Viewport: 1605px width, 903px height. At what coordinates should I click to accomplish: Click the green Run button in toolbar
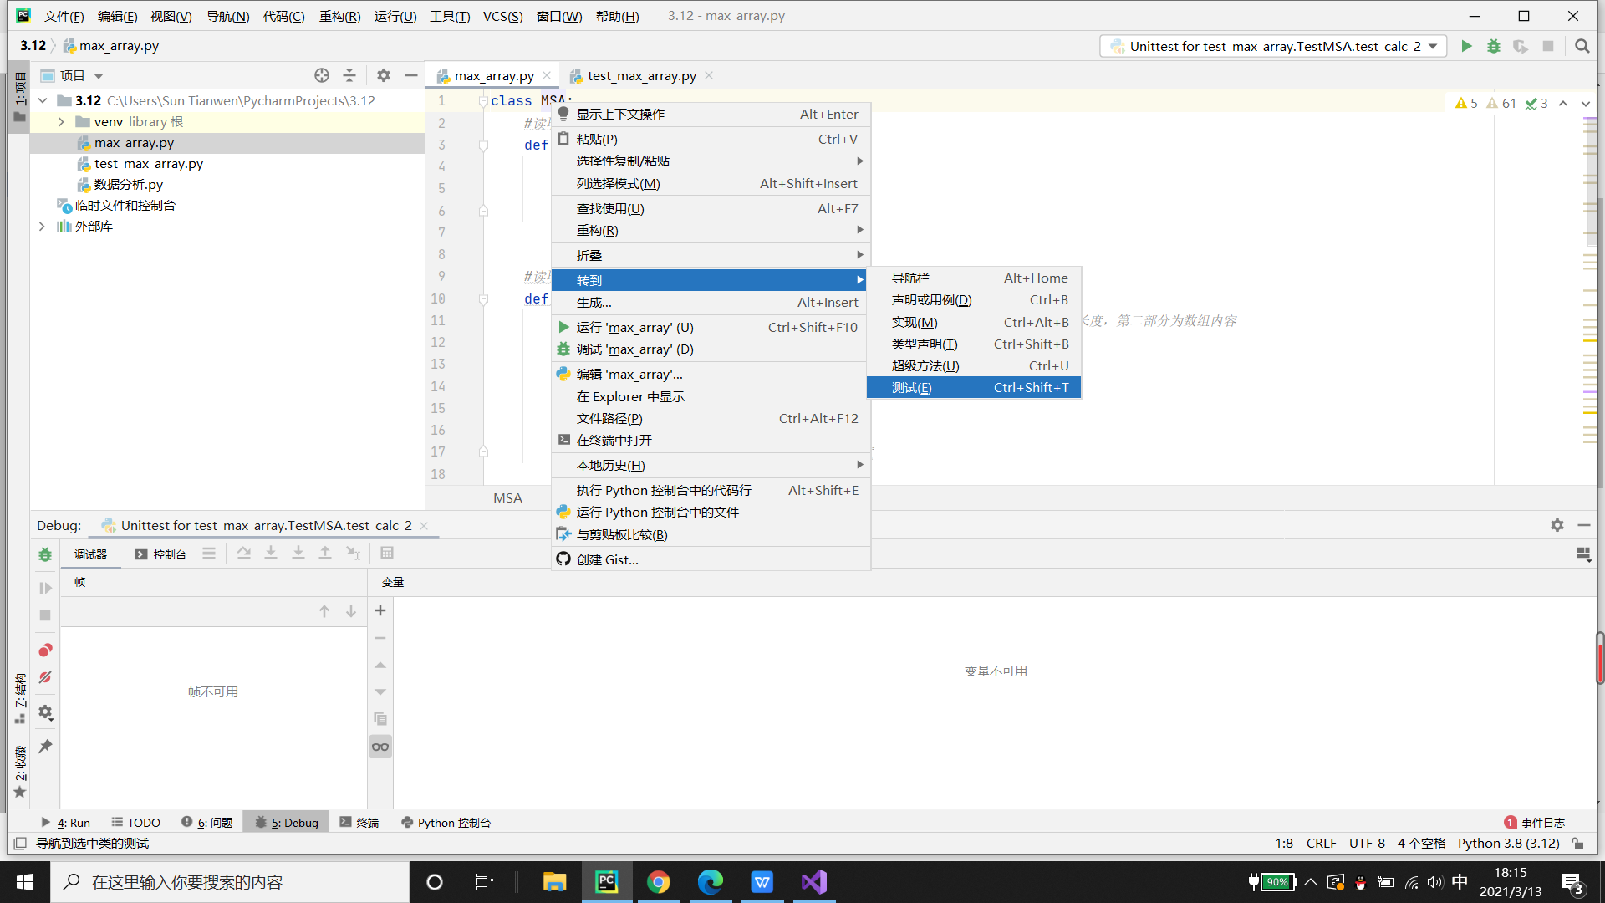tap(1466, 47)
